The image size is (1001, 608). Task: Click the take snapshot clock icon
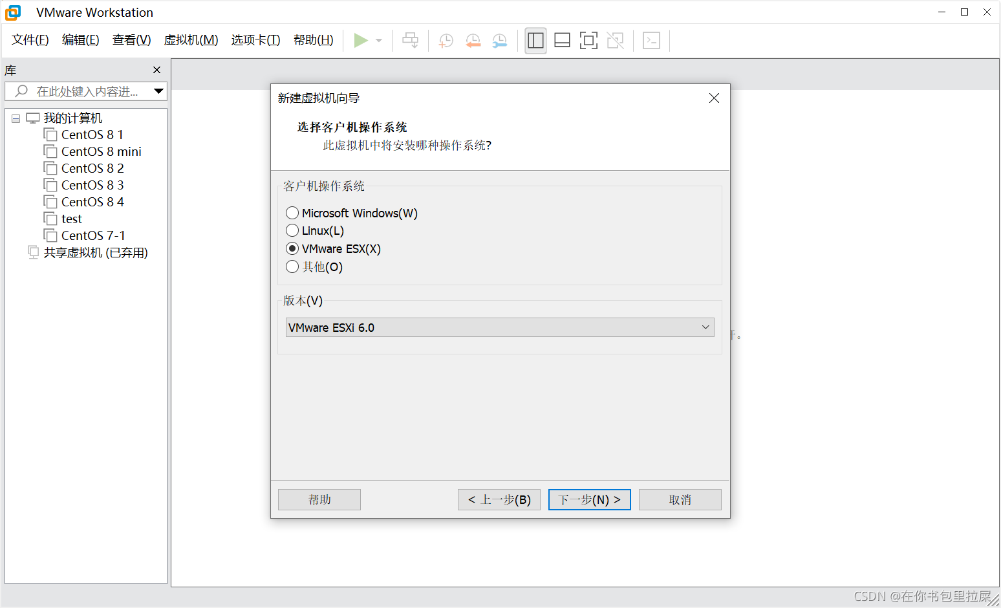coord(446,40)
